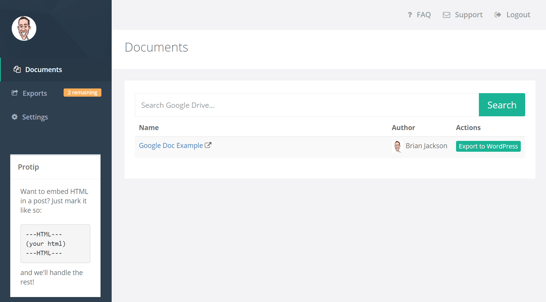Open the Google Doc Example link
This screenshot has height=302, width=546.
[171, 146]
